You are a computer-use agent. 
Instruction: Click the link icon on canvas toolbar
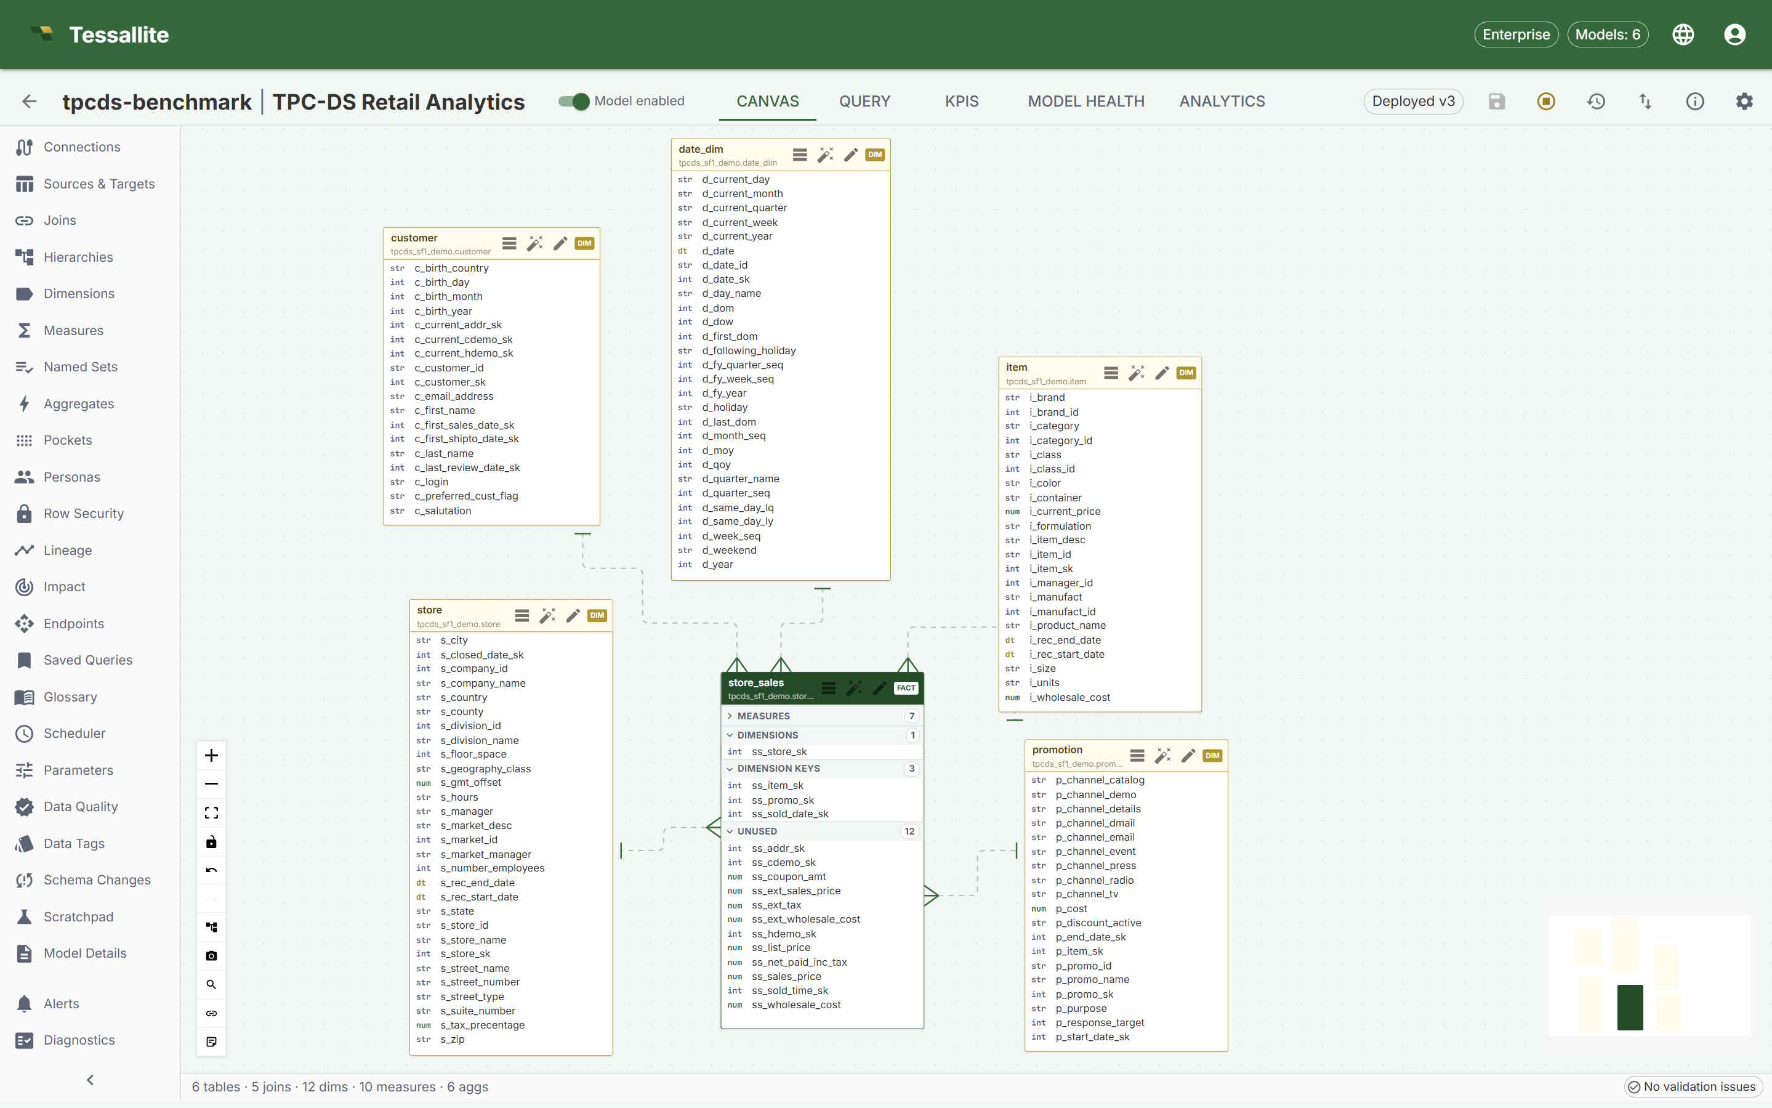click(x=212, y=1013)
